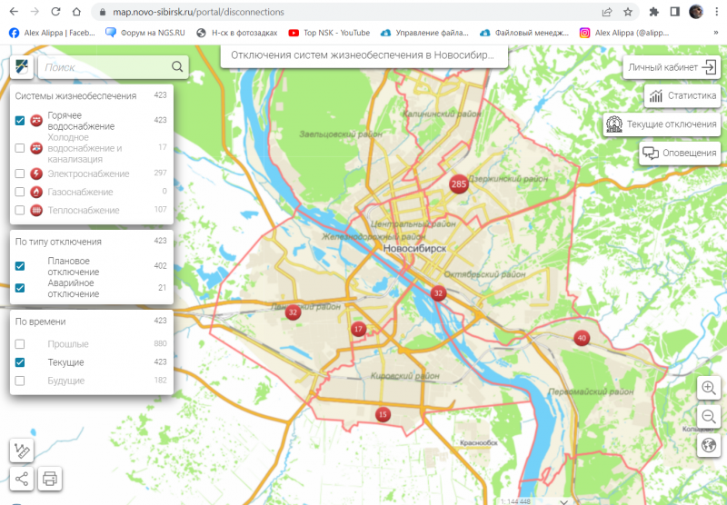Enable the Электроснабжение checkbox
This screenshot has width=727, height=505.
[x=20, y=173]
